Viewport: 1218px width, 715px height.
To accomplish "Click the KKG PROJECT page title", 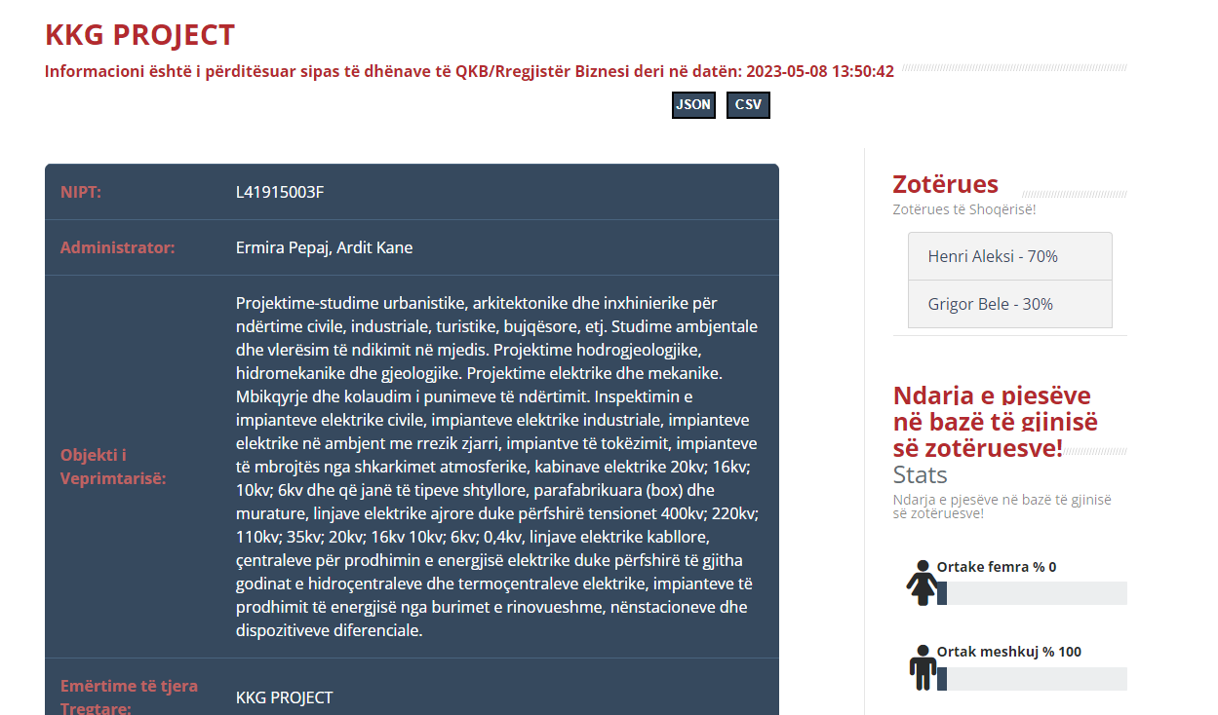I will point(139,35).
